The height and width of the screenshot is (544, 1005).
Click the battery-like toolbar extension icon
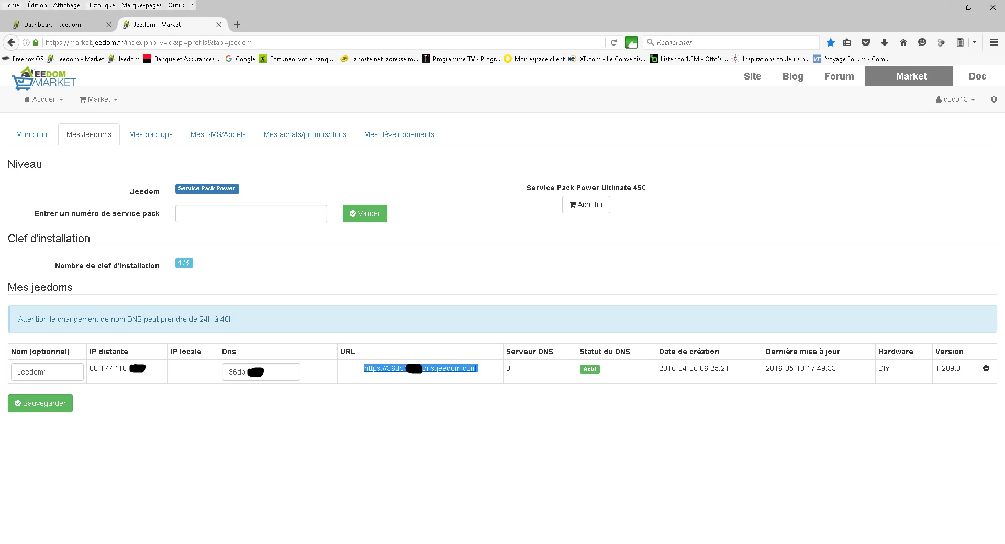[960, 42]
